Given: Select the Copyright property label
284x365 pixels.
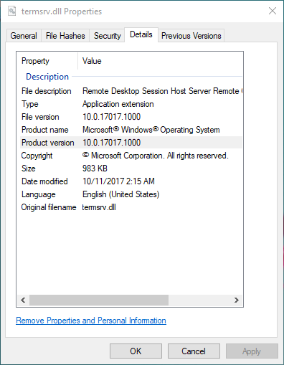Looking at the screenshot, I should (x=37, y=156).
